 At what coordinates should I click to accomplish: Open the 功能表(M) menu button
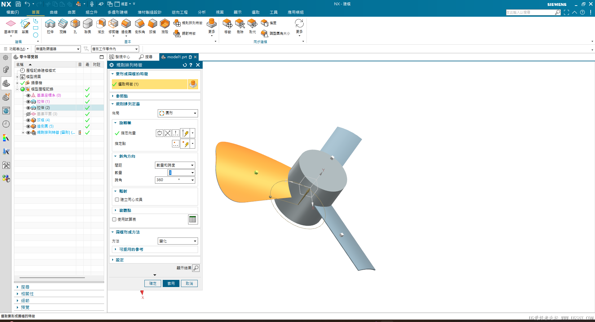(16, 49)
